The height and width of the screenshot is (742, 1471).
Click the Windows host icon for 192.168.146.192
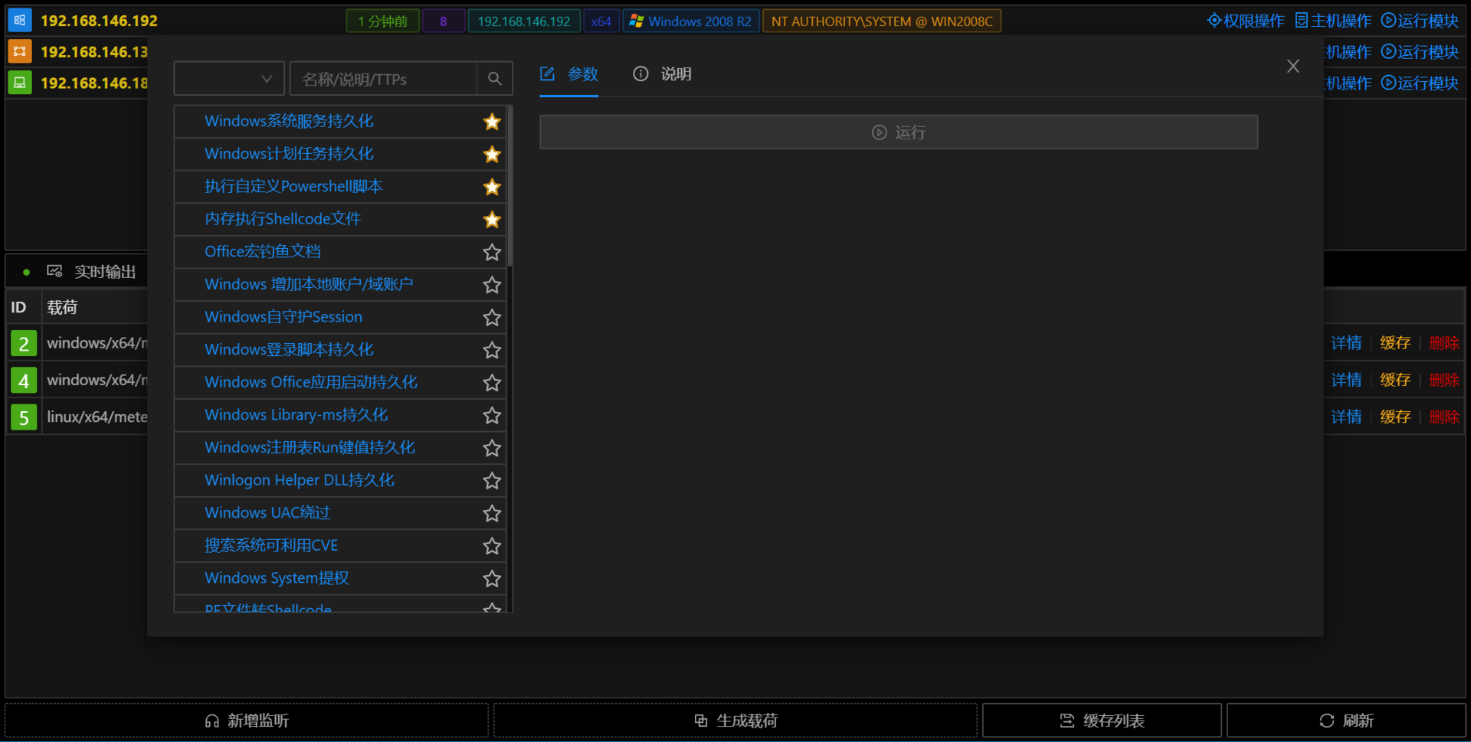click(x=20, y=20)
